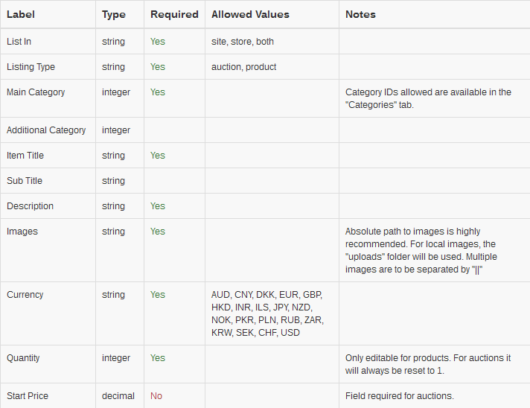The width and height of the screenshot is (530, 408).
Task: Click the "Additional Category" row label
Action: (x=46, y=130)
